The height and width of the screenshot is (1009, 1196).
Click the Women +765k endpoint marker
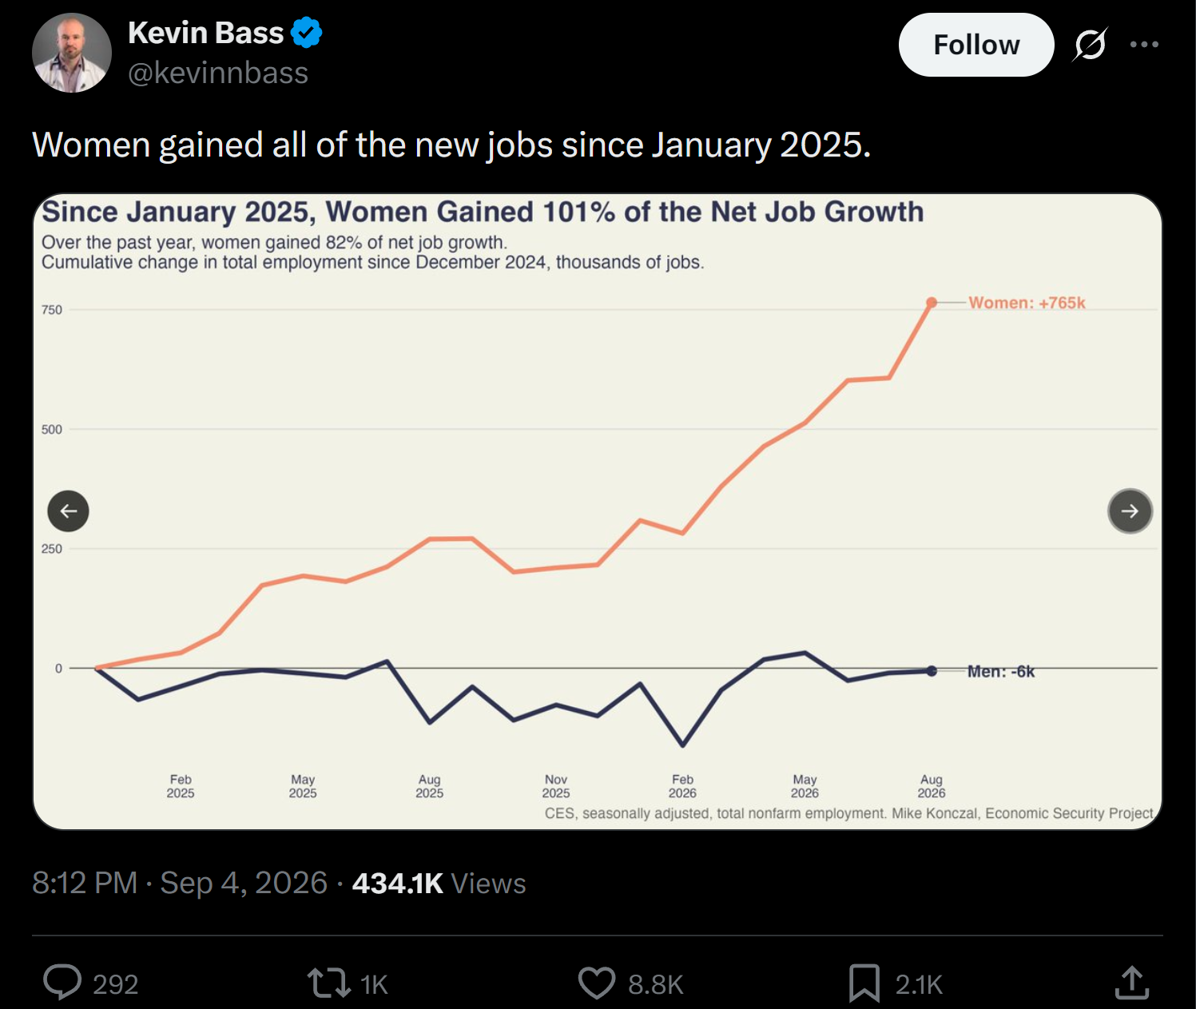(932, 303)
